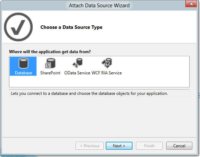Choose the WCF RIA Service icon

coord(107,63)
